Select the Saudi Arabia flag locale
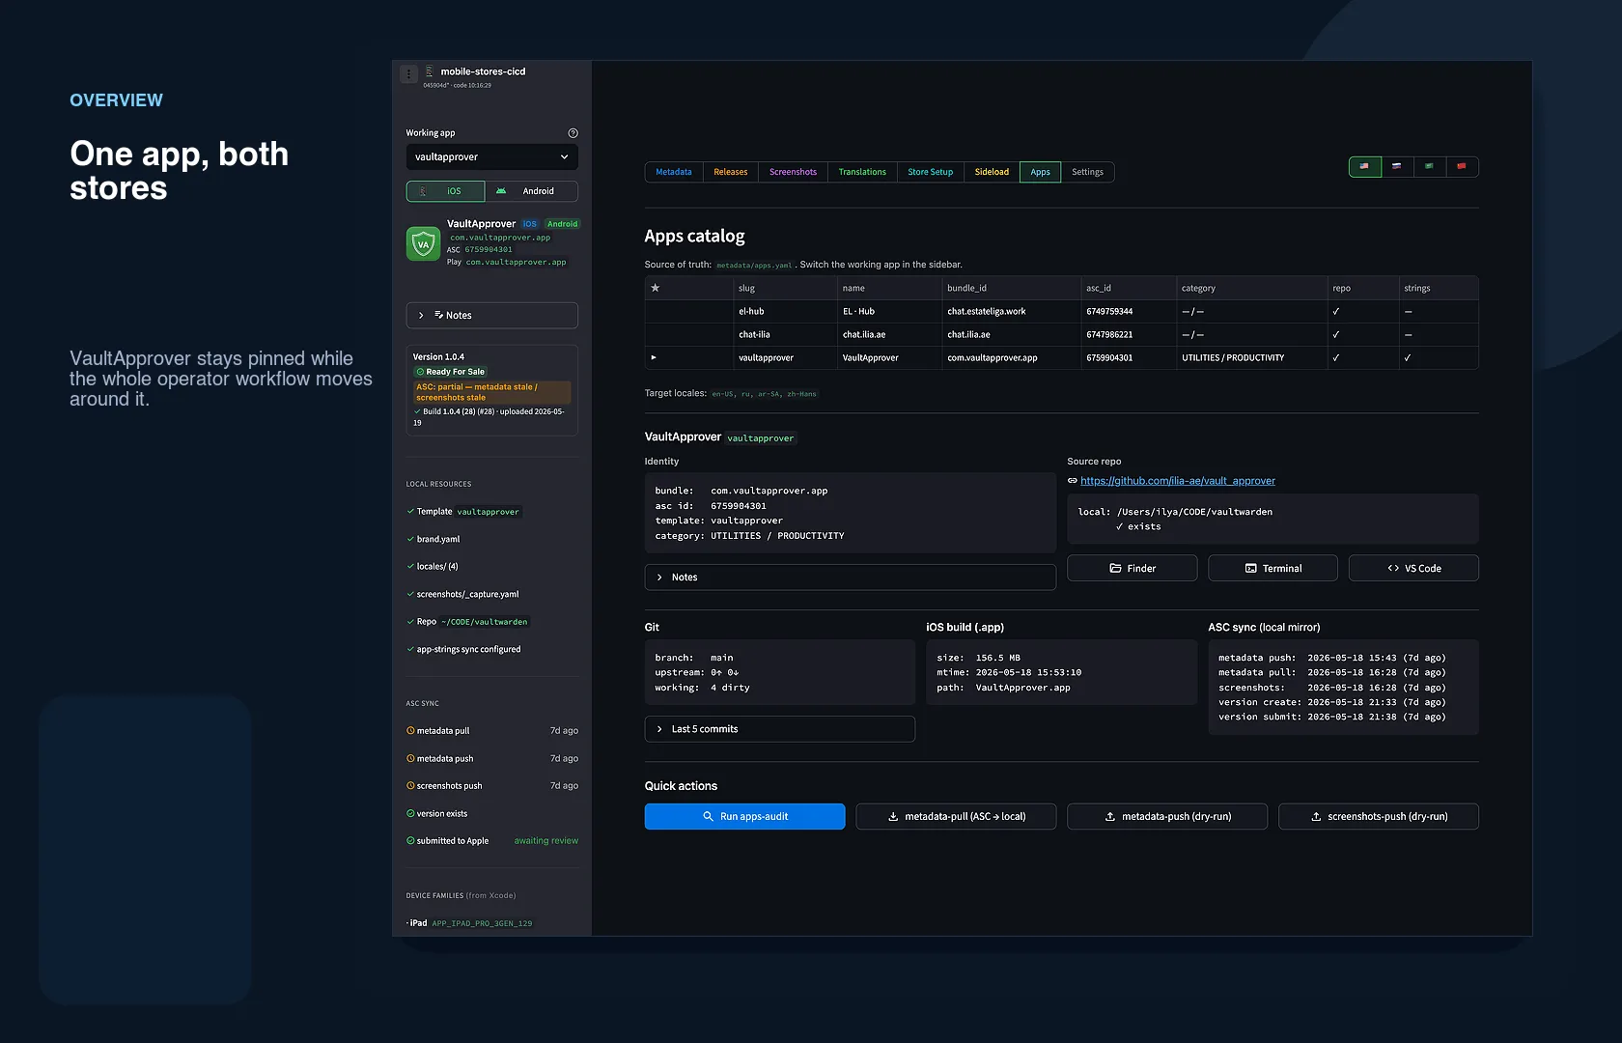This screenshot has width=1622, height=1043. click(1429, 166)
